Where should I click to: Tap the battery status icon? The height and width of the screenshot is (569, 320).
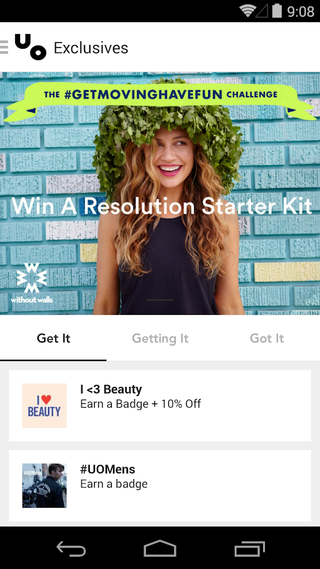tap(277, 11)
